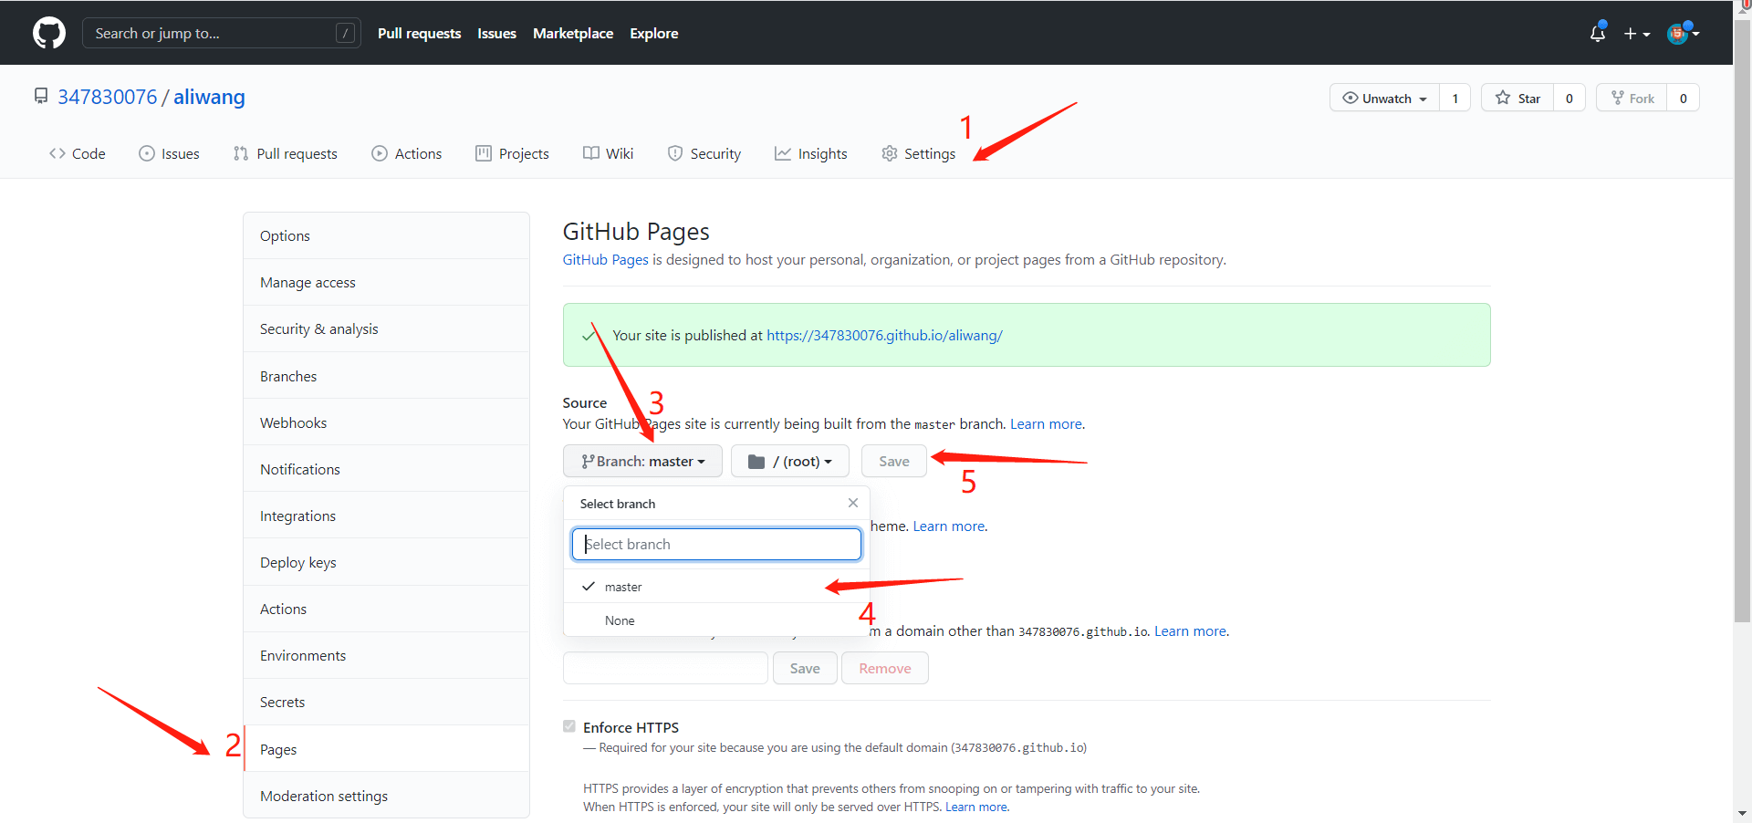Screen dimensions: 1752x823
Task: Click Learn more about themes
Action: point(949,526)
